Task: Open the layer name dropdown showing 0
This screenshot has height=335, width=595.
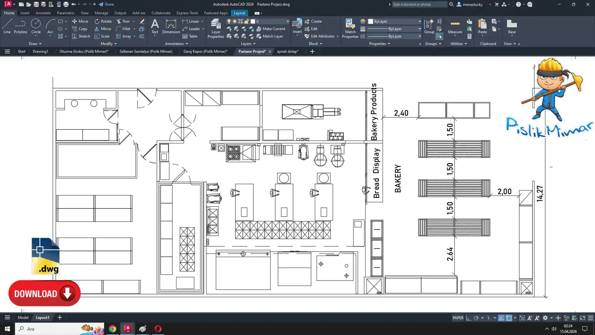Action: click(x=288, y=21)
